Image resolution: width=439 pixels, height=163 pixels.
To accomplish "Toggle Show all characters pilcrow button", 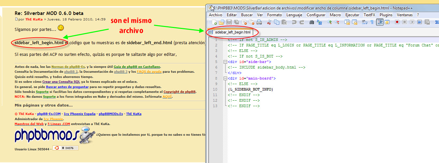I will pos(372,22).
